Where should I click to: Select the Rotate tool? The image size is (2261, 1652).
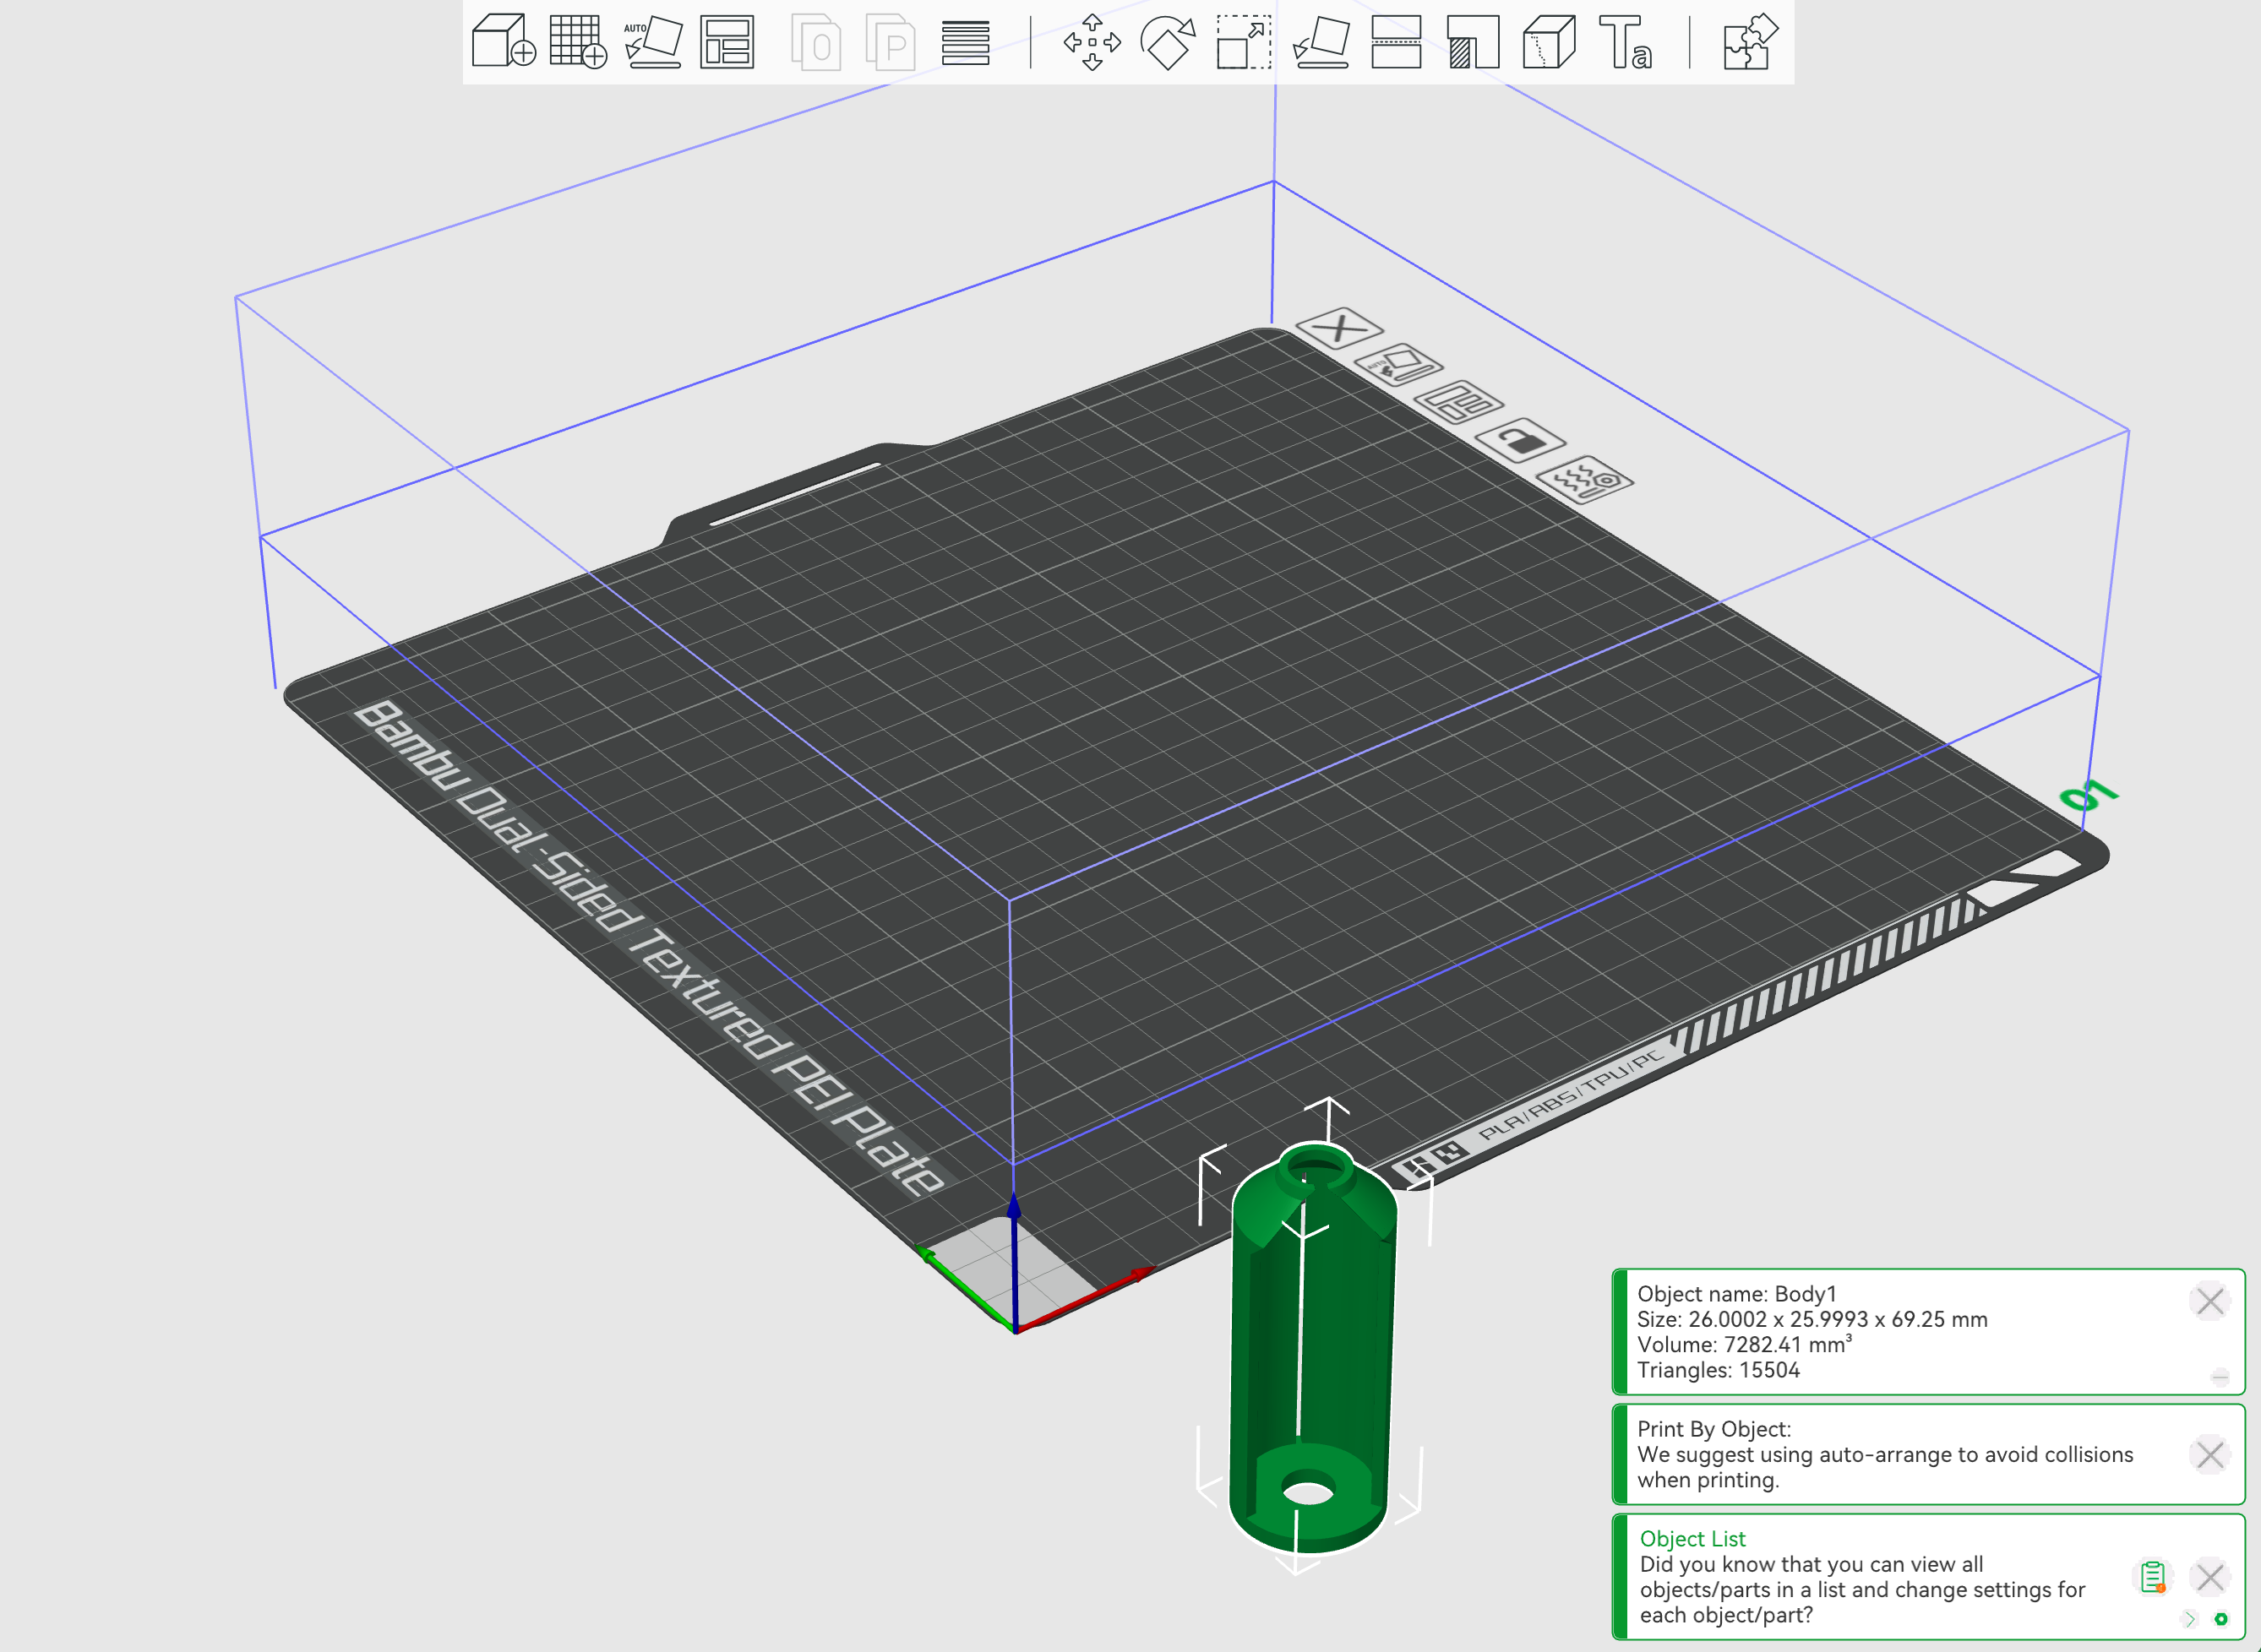(x=1169, y=43)
